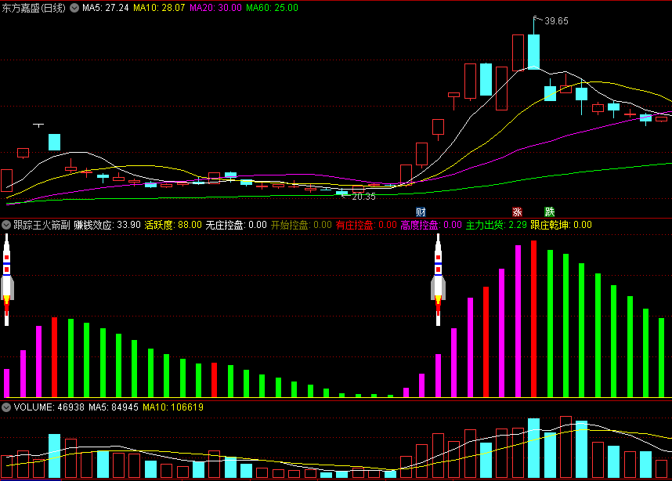Screen dimensions: 672x481
Task: Click the MA20: 30.00 label
Action: pyautogui.click(x=215, y=8)
